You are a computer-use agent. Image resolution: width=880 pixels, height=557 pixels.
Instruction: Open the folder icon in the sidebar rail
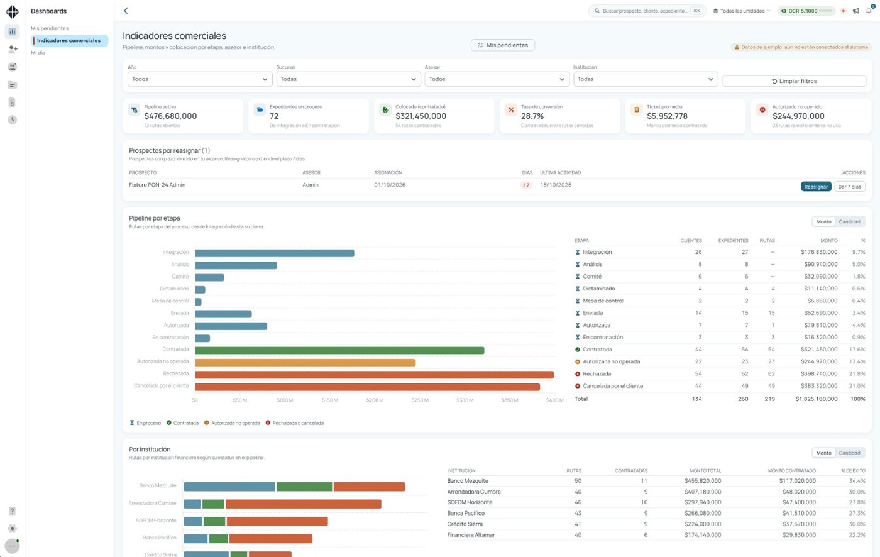(x=12, y=85)
